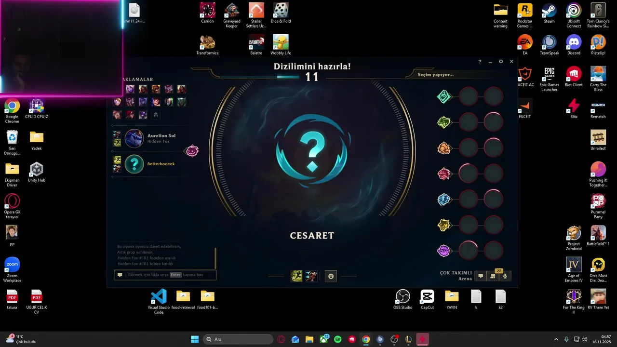The width and height of the screenshot is (617, 347).
Task: Click the Rockstar Games desktop icon
Action: [x=524, y=15]
